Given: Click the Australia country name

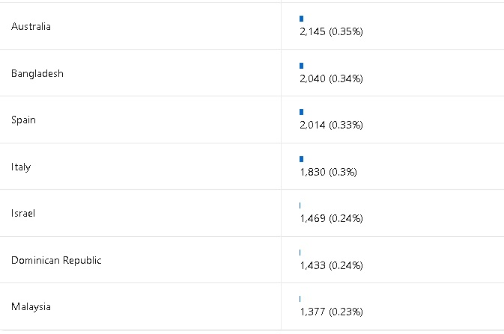Looking at the screenshot, I should tap(31, 26).
